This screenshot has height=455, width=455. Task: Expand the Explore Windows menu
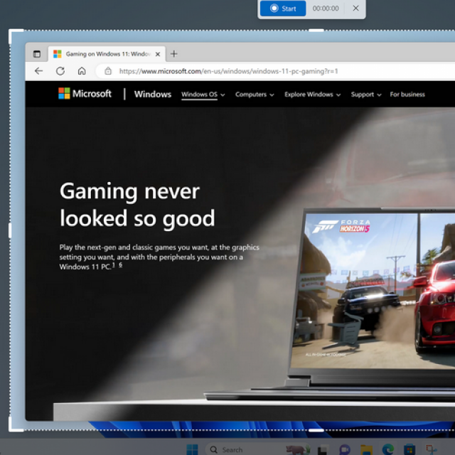pyautogui.click(x=313, y=95)
